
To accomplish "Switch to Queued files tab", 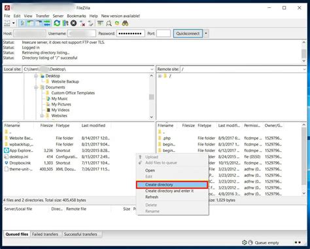I will click(x=17, y=234).
